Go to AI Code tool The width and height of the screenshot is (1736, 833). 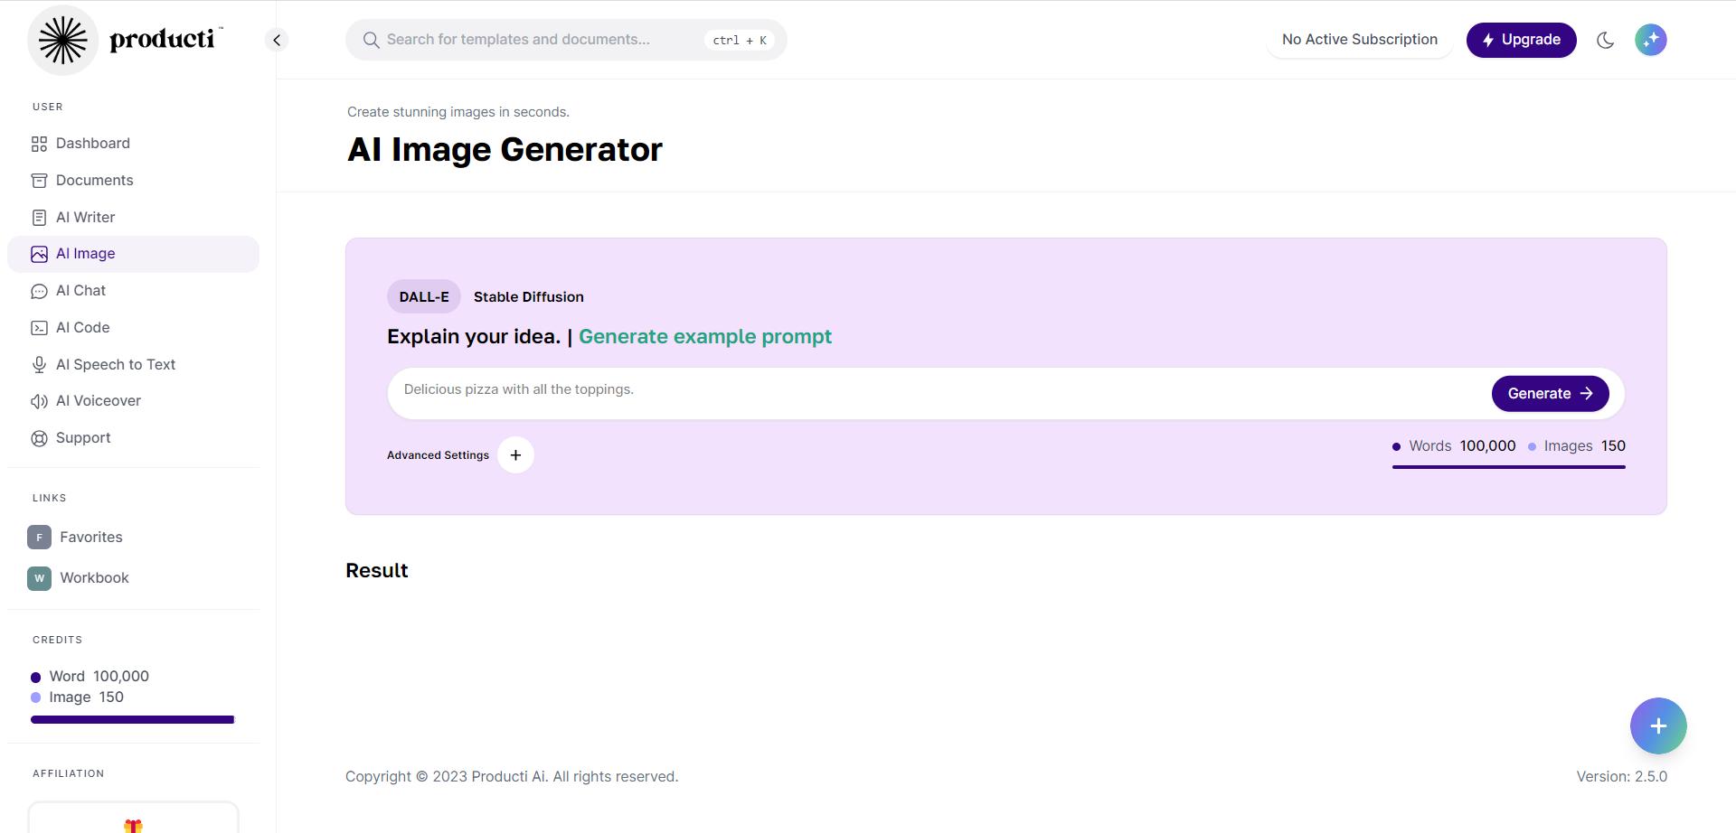[x=82, y=328]
